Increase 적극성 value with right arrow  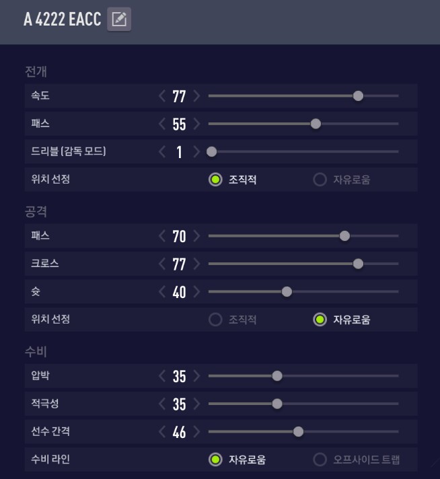196,404
